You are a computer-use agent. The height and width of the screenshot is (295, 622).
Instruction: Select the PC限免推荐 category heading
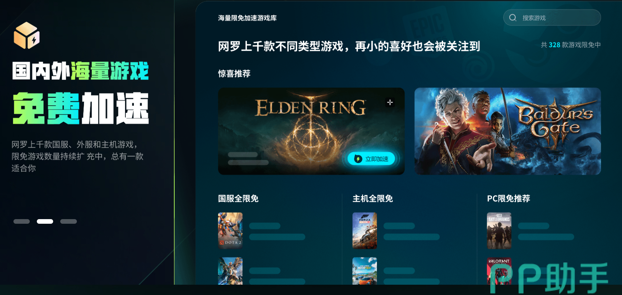[x=508, y=199]
